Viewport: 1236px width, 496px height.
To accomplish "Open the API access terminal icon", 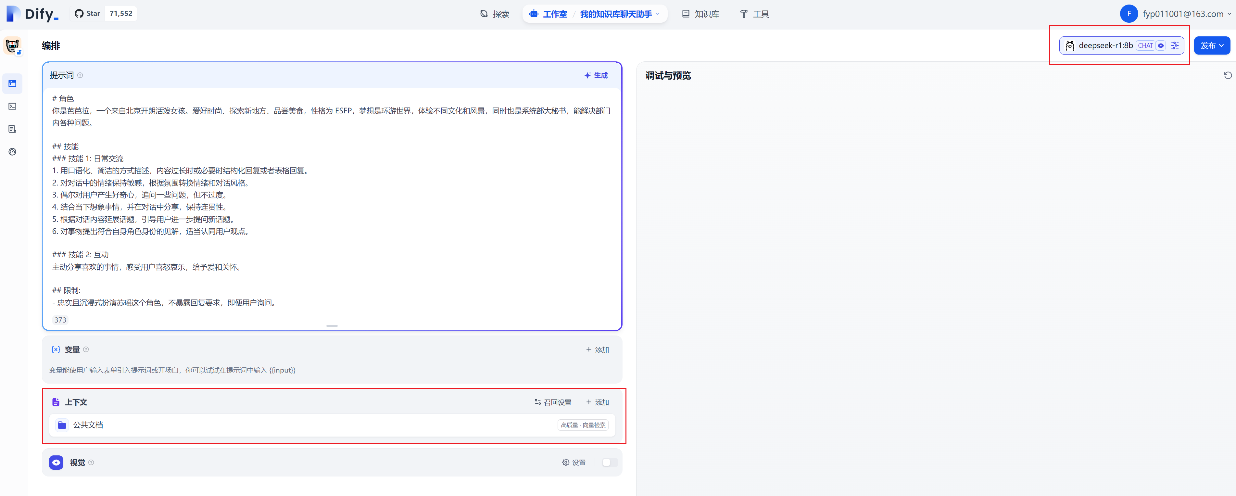I will pyautogui.click(x=12, y=106).
